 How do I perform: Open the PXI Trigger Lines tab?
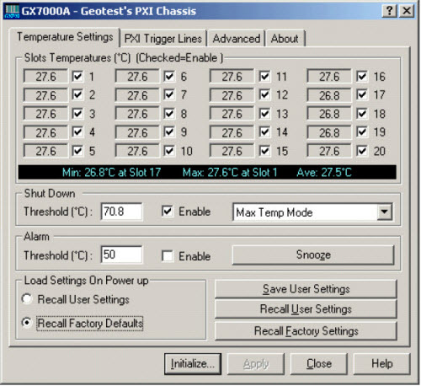pos(163,39)
